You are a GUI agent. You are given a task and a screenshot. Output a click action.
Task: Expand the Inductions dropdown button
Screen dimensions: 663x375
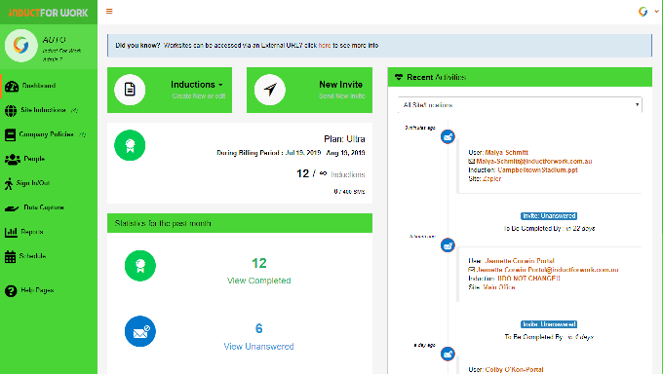(197, 85)
